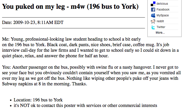Click the NOT ok to contact notice
The image size is (185, 109).
(85, 105)
